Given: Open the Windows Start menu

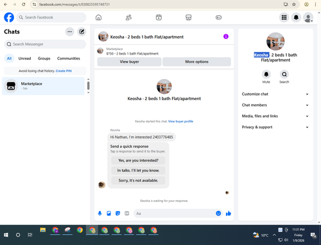Looking at the screenshot, I should pos(6,235).
